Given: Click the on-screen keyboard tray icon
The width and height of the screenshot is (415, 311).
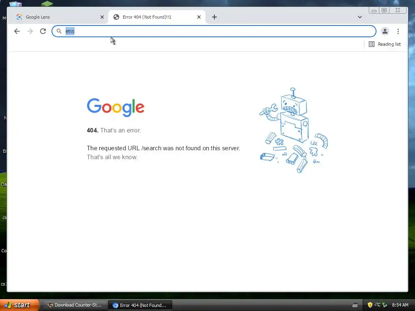Looking at the screenshot, I should [x=355, y=305].
